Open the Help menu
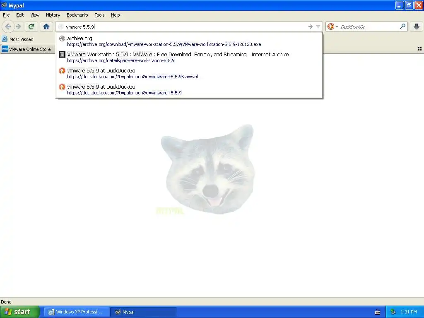The width and height of the screenshot is (424, 318). [115, 15]
